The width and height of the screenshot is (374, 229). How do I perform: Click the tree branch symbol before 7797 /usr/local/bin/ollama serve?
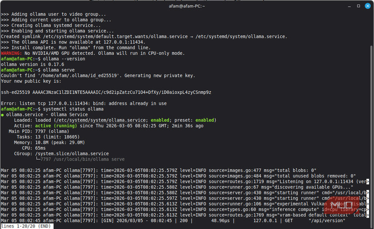tap(38, 159)
